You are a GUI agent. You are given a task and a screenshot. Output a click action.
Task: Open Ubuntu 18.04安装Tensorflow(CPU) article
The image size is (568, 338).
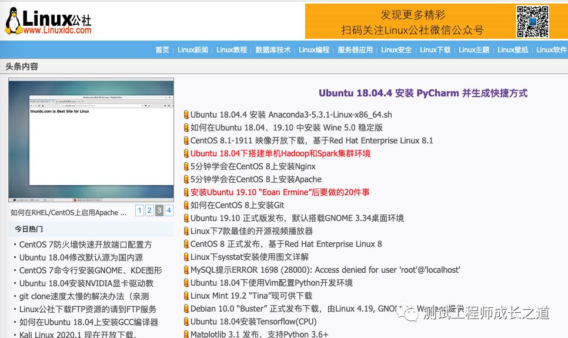(x=253, y=322)
